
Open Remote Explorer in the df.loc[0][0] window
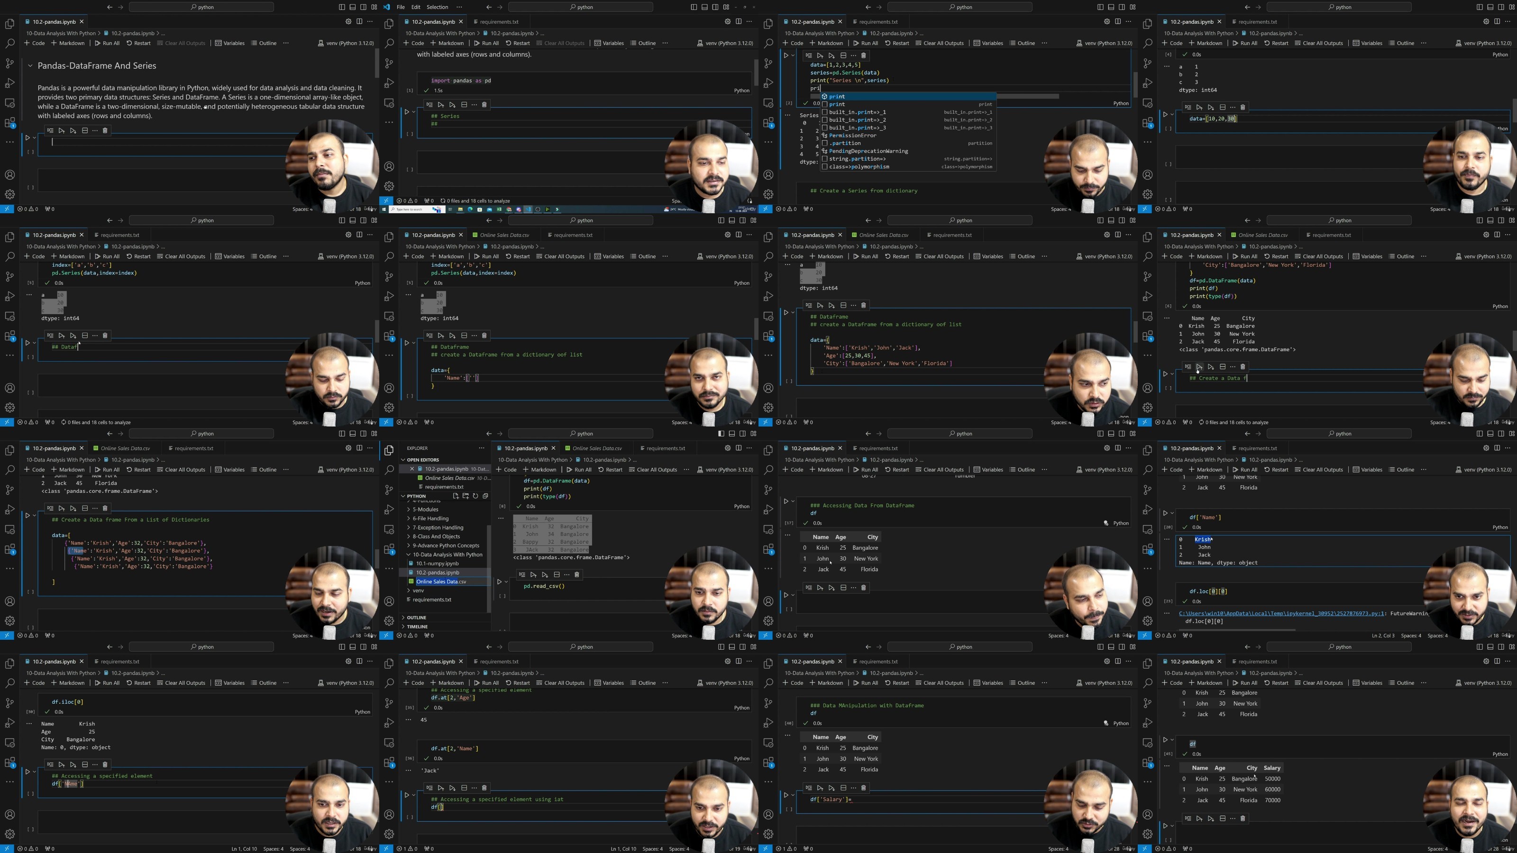(x=1147, y=529)
